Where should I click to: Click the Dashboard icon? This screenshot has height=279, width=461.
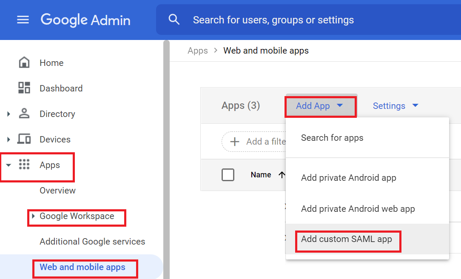point(24,88)
